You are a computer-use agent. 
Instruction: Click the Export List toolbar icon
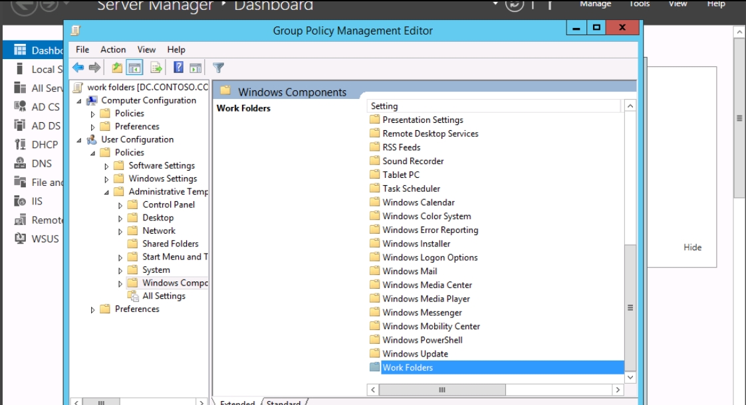156,68
